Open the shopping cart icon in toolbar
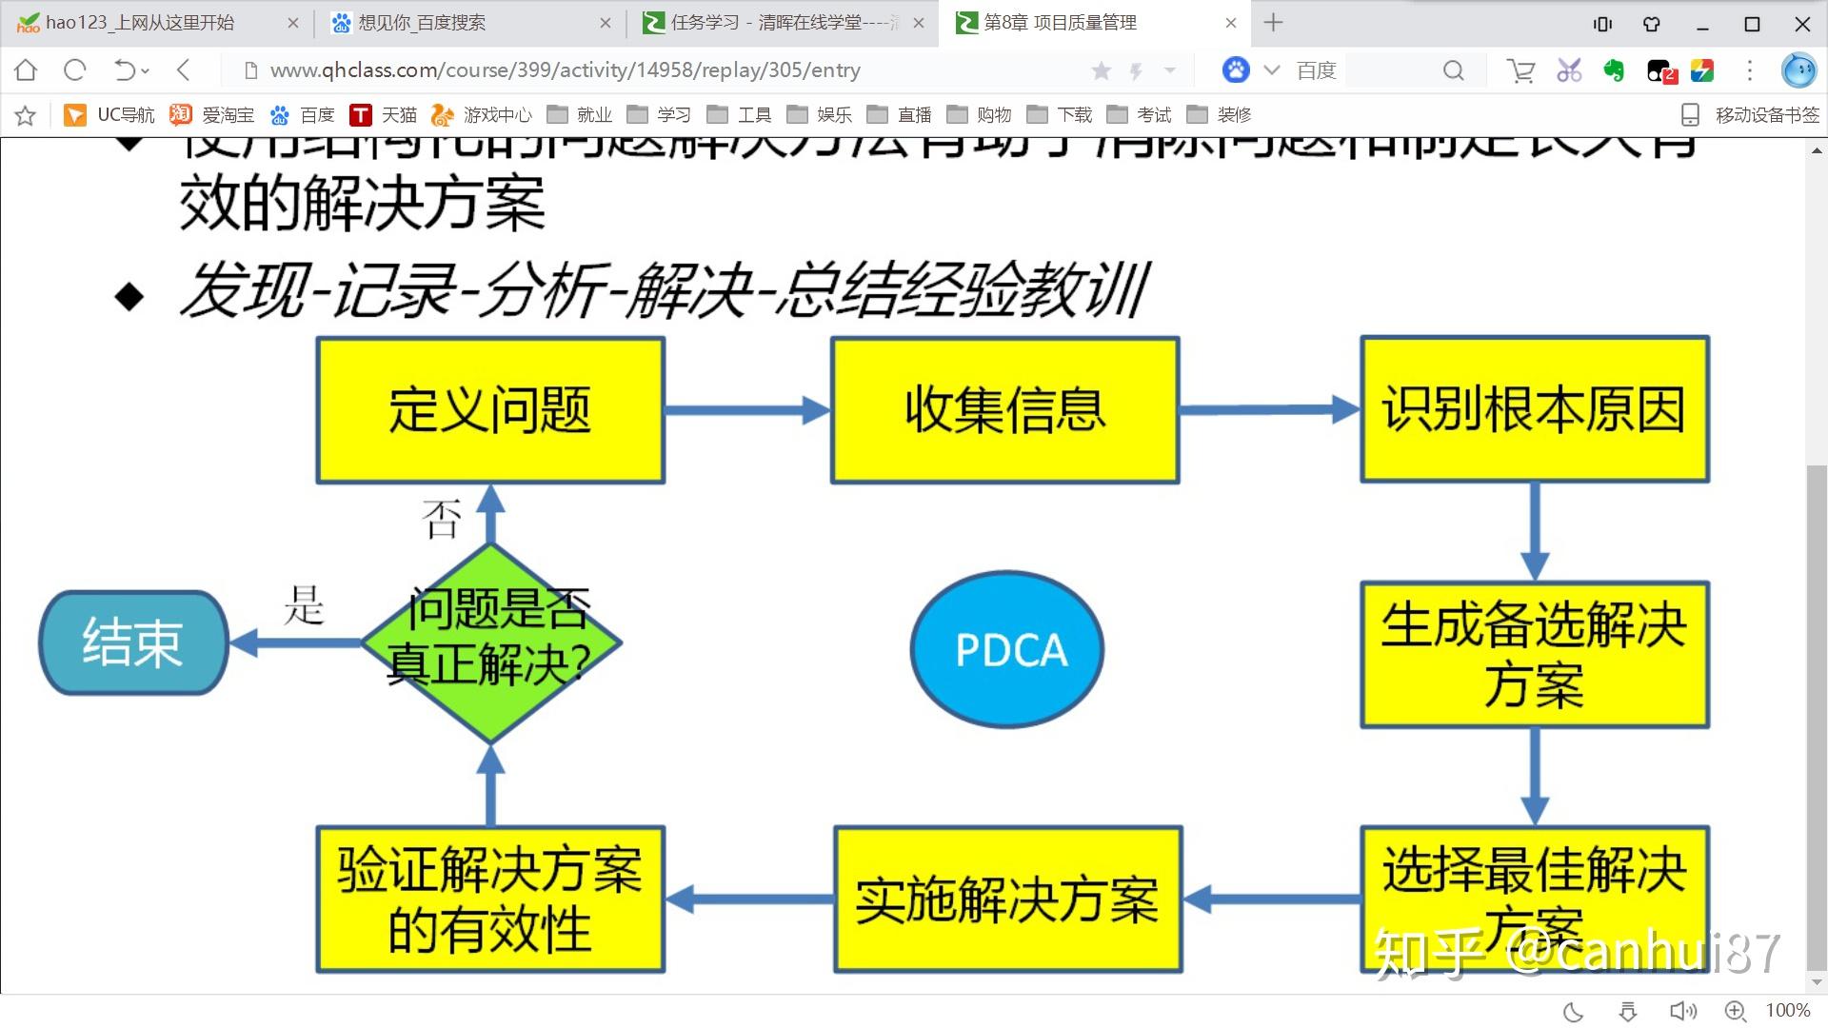 (x=1520, y=69)
